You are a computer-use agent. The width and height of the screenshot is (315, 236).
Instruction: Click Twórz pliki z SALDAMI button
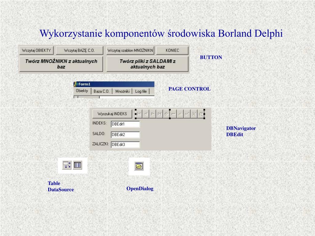click(147, 64)
